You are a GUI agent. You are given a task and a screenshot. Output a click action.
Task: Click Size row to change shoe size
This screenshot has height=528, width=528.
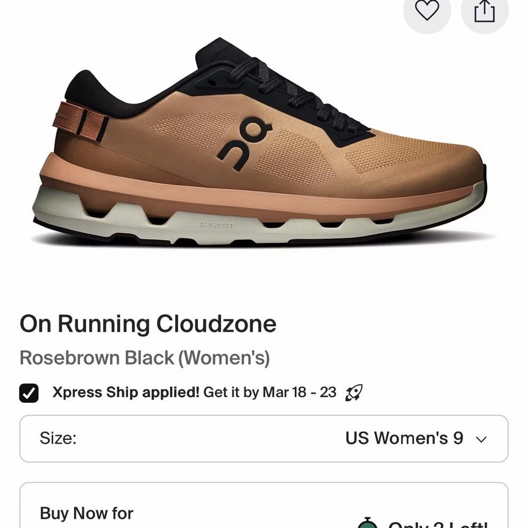(x=264, y=439)
